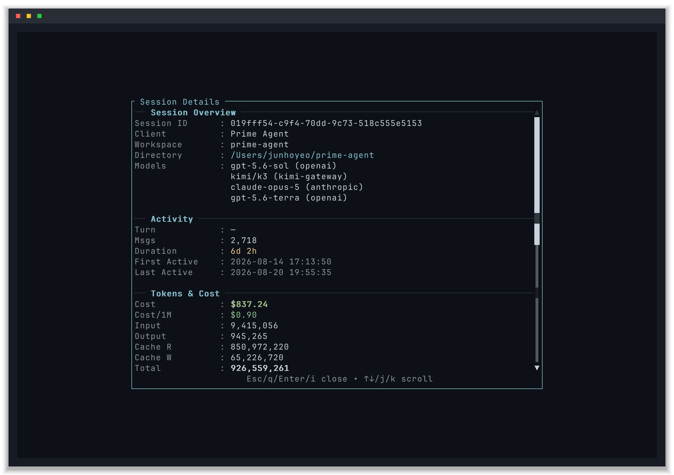The height and width of the screenshot is (475, 674).
Task: Click the Output tokens value 945,265
Action: [249, 336]
